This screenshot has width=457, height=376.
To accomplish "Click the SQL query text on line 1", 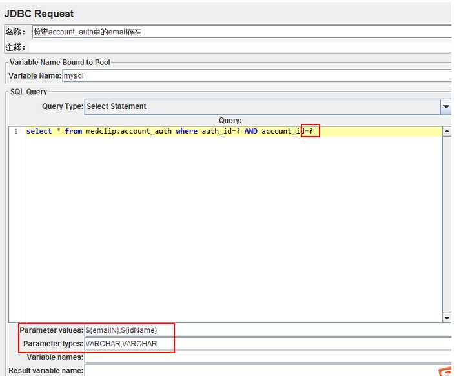I will (169, 131).
